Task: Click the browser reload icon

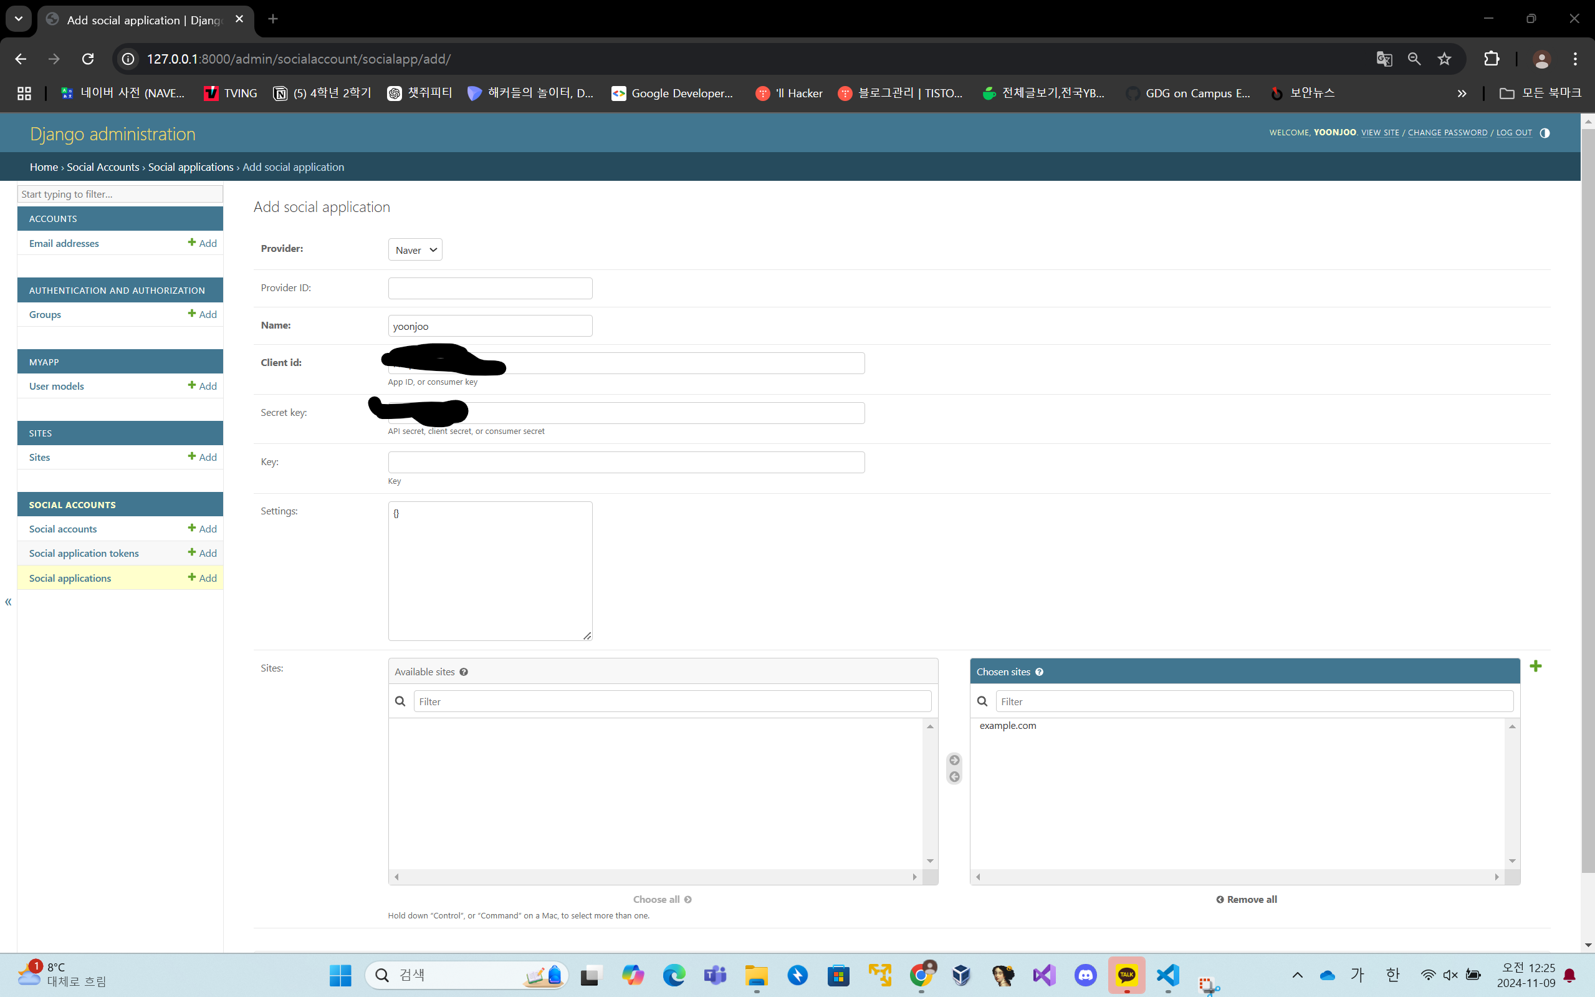Action: (88, 59)
